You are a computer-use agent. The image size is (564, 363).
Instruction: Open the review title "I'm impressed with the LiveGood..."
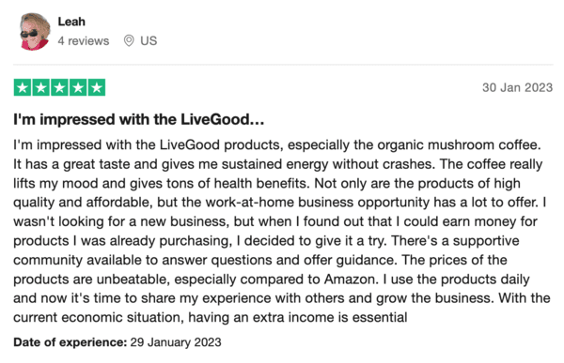pos(139,119)
